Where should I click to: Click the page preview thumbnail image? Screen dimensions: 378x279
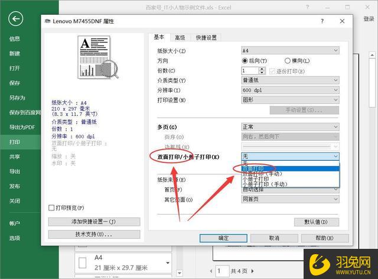pos(97,57)
